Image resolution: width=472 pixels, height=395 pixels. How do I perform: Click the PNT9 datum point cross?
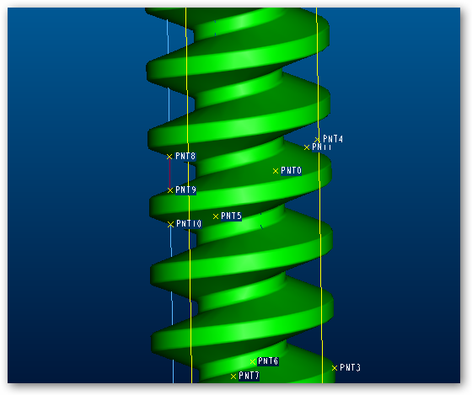(170, 190)
